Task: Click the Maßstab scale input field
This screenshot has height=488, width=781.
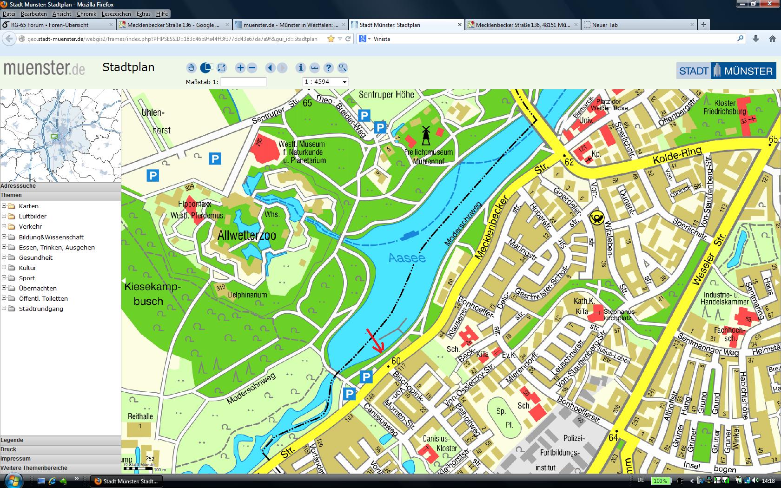Action: (243, 82)
